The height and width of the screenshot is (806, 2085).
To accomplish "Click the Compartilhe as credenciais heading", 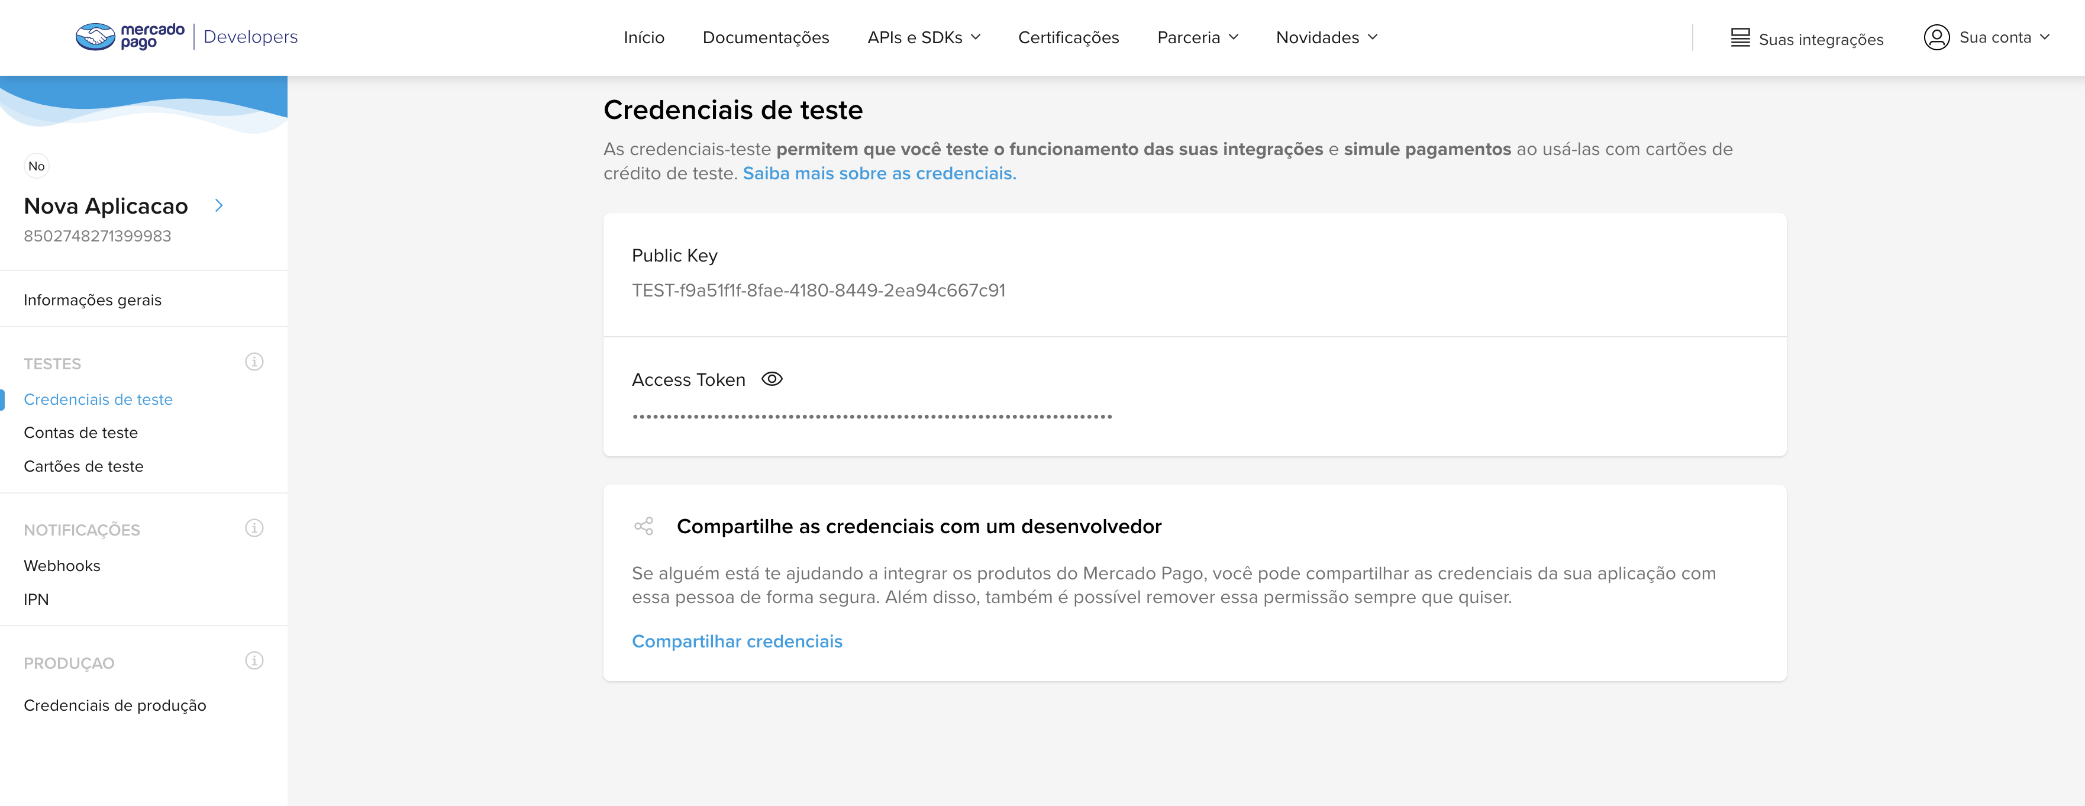I will coord(919,527).
